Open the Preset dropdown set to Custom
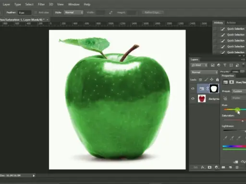Image resolution: width=246 pixels, height=184 pixels. 239,91
